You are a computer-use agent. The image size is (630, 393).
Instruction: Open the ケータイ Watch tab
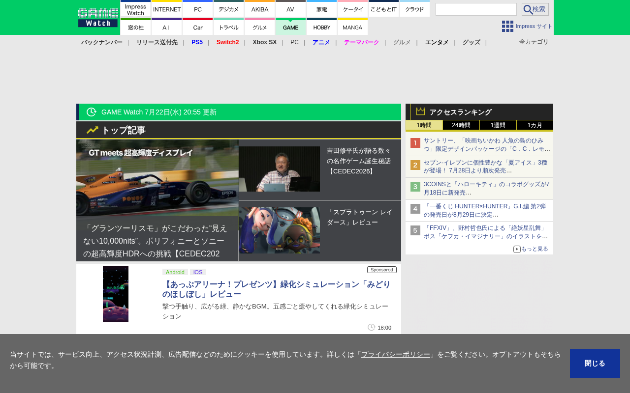tap(352, 8)
